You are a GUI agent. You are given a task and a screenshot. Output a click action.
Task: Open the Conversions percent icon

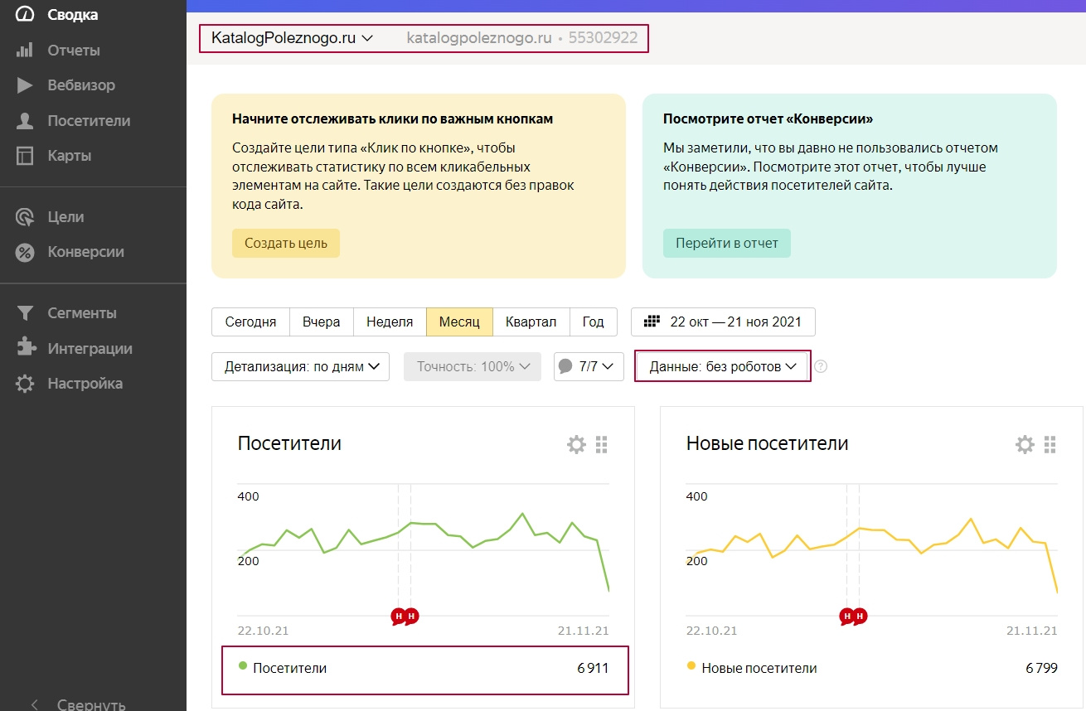click(x=25, y=252)
